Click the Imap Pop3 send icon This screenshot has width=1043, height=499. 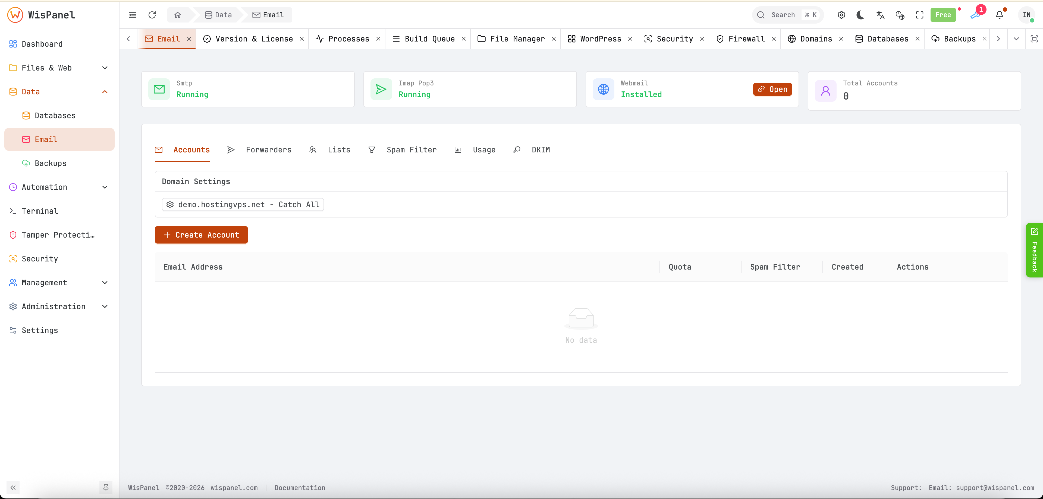[381, 89]
